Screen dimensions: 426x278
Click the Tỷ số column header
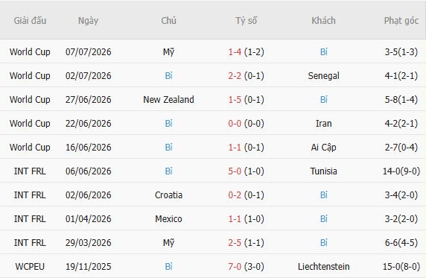coord(246,20)
